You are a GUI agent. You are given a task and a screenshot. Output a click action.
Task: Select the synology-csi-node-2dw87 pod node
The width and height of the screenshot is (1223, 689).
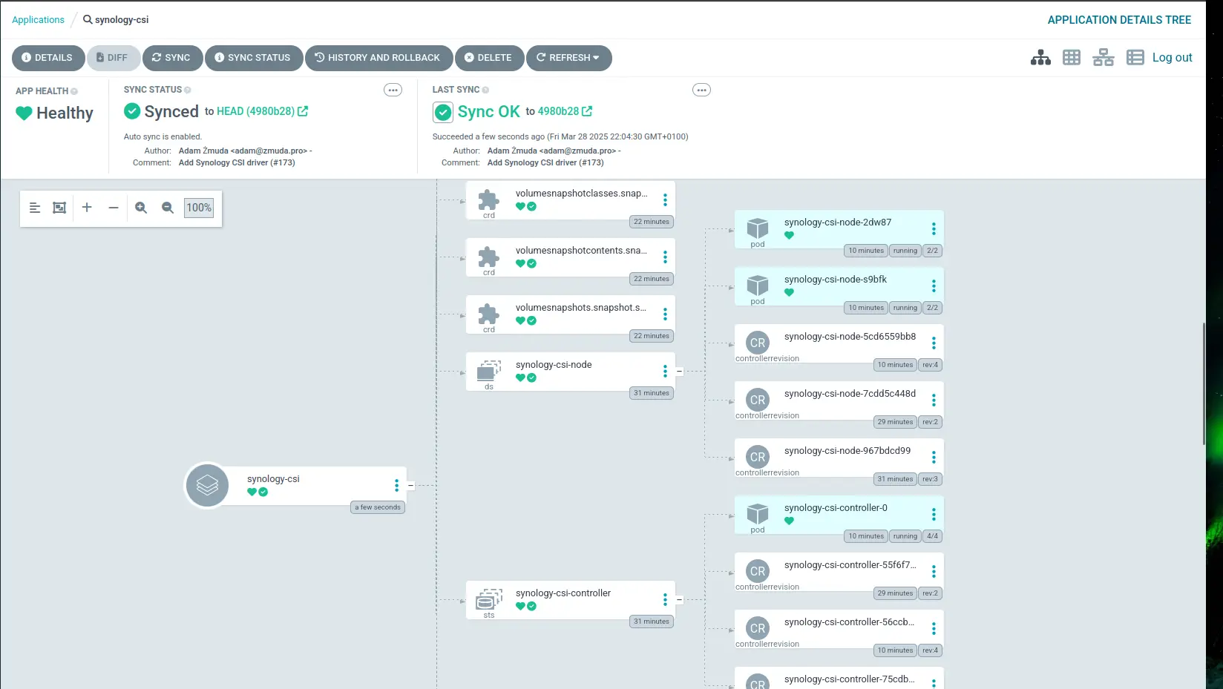839,229
